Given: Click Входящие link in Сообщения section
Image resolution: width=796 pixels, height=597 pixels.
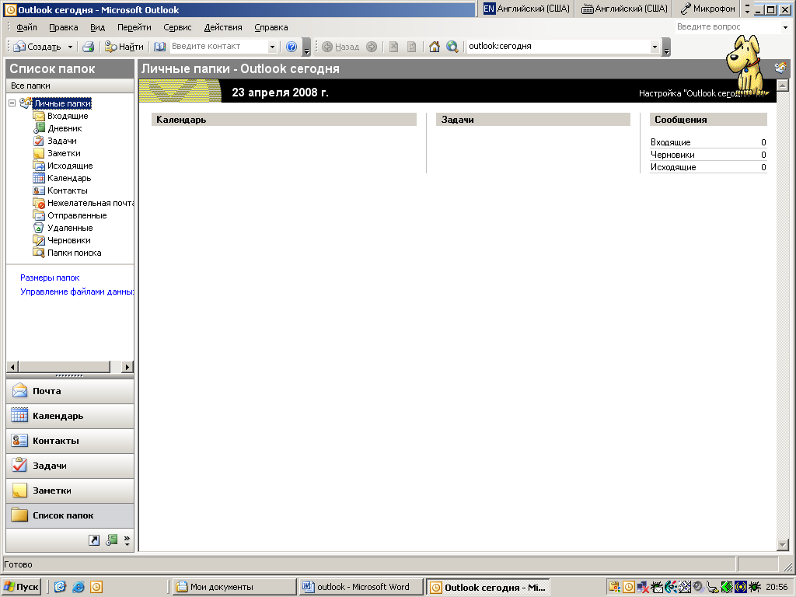Looking at the screenshot, I should (x=671, y=143).
